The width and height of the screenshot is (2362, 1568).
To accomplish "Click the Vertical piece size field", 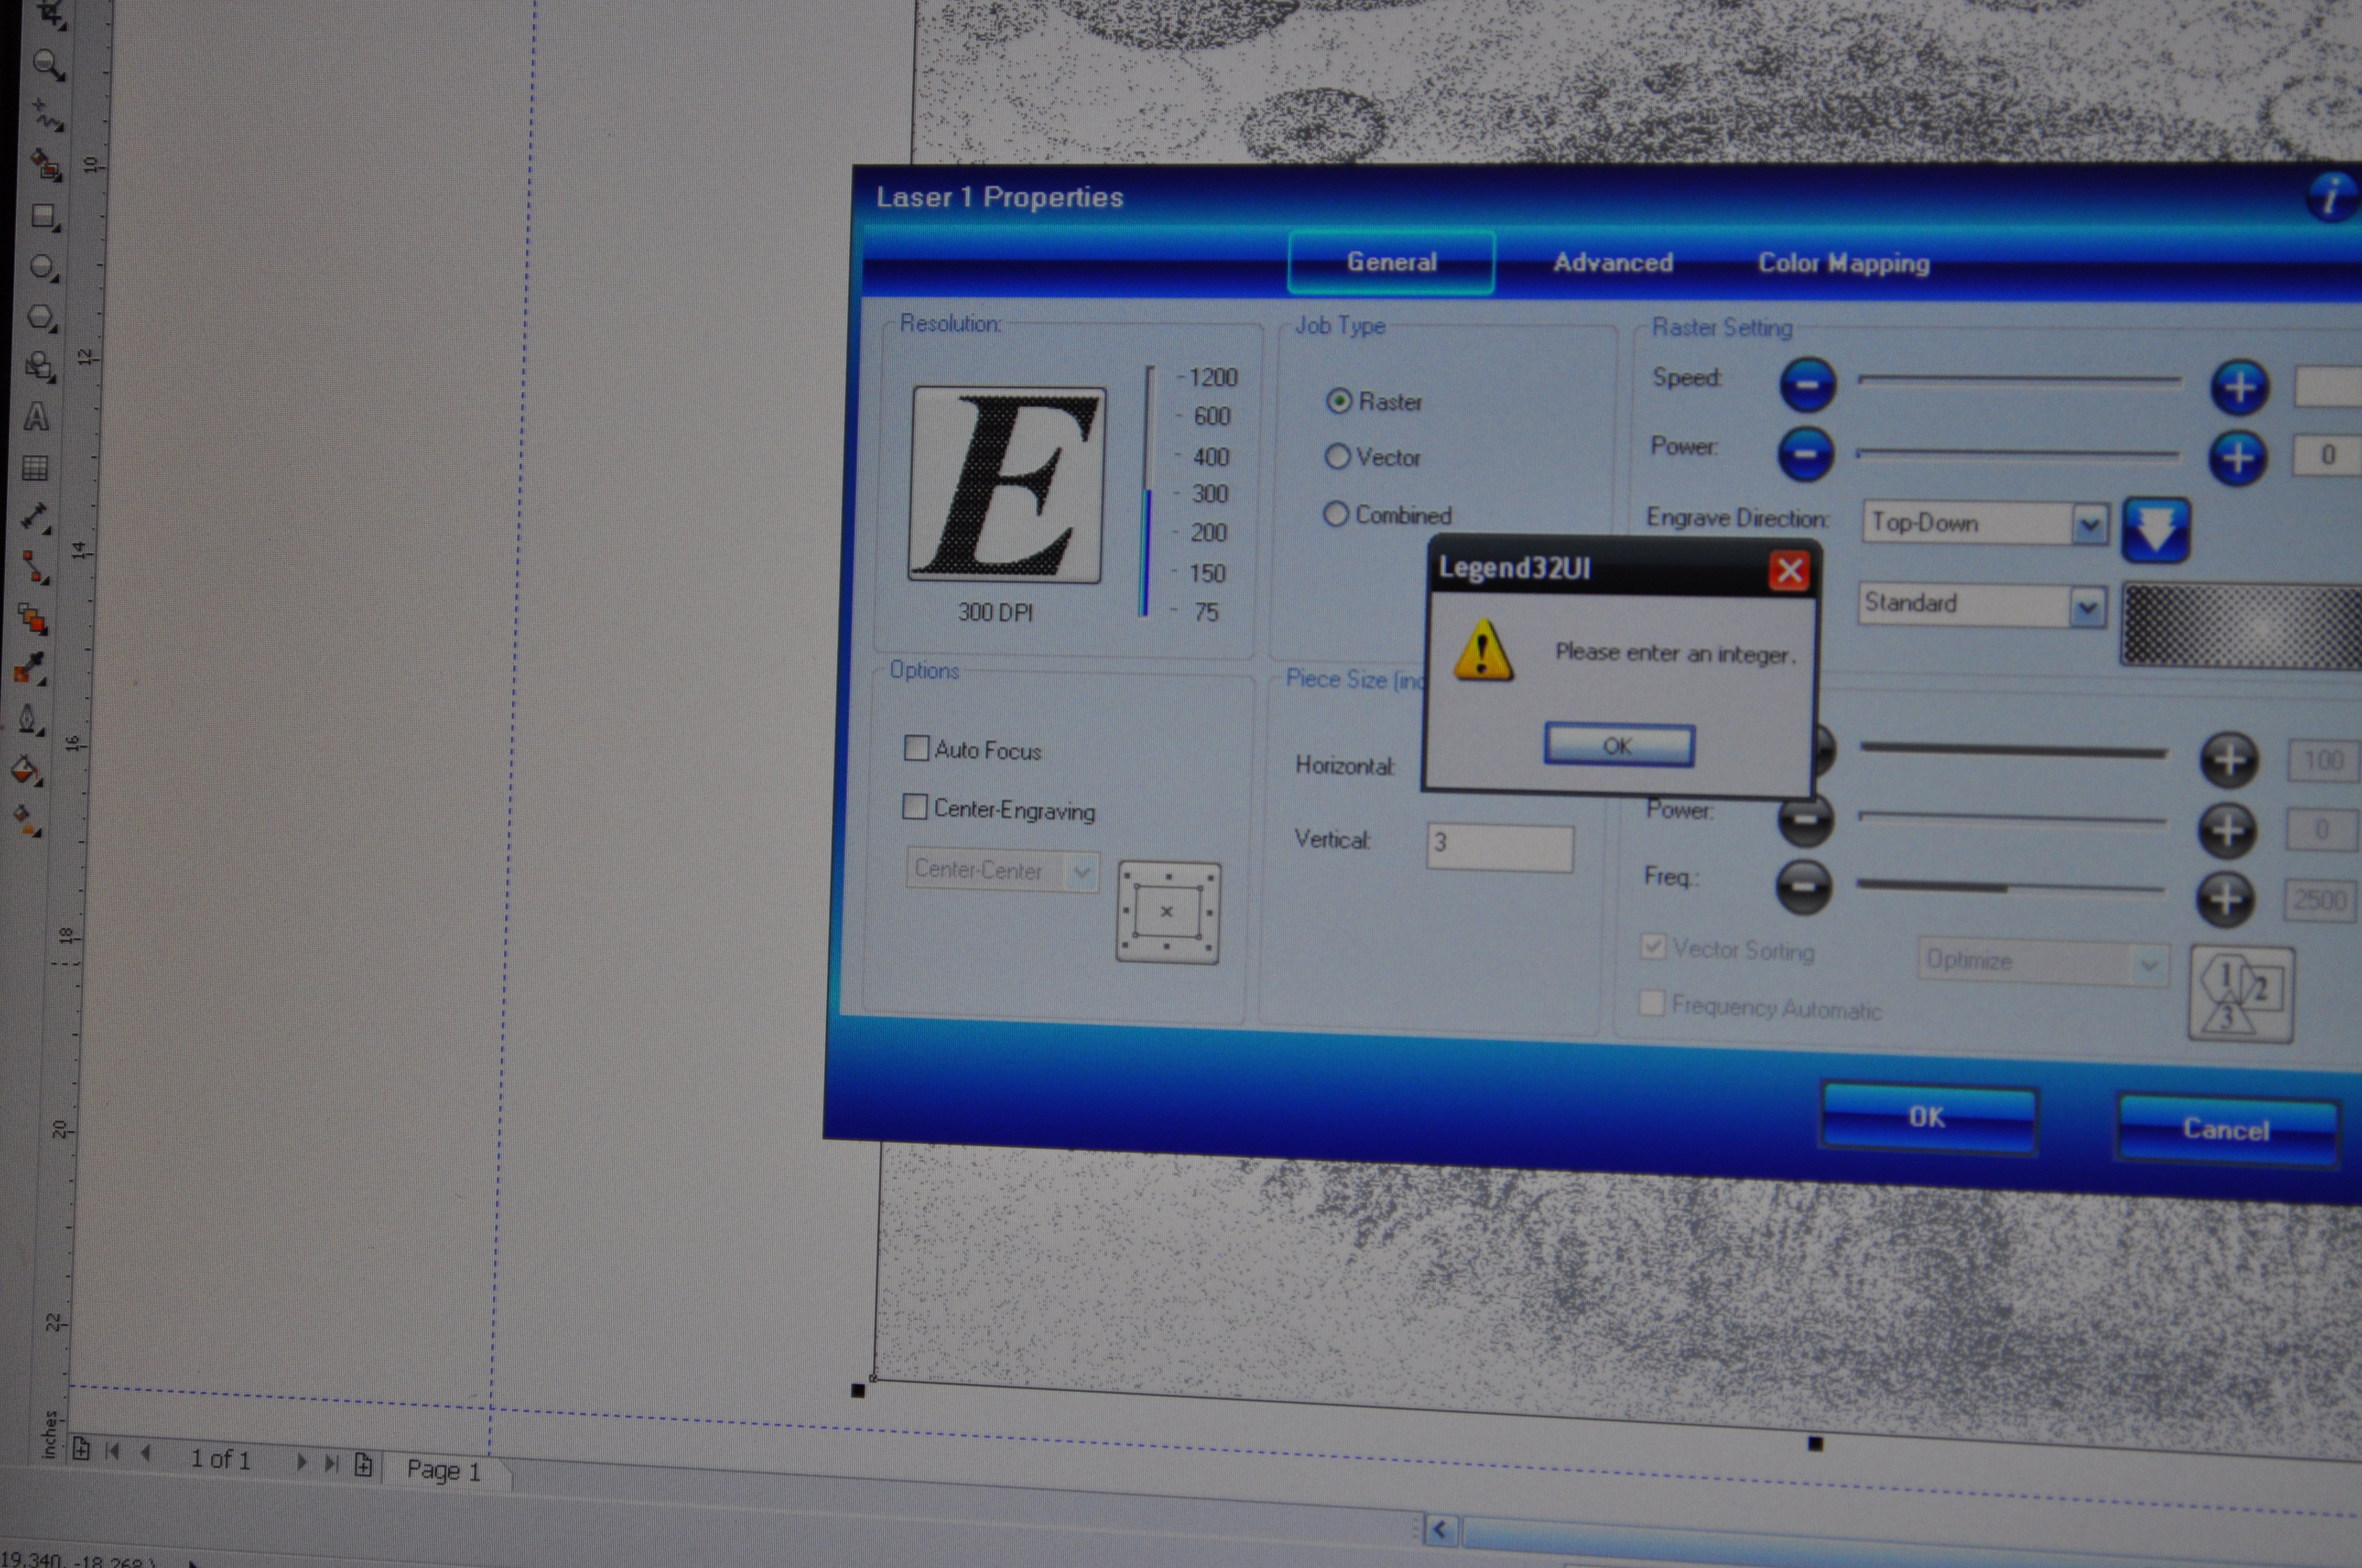I will [x=1499, y=846].
